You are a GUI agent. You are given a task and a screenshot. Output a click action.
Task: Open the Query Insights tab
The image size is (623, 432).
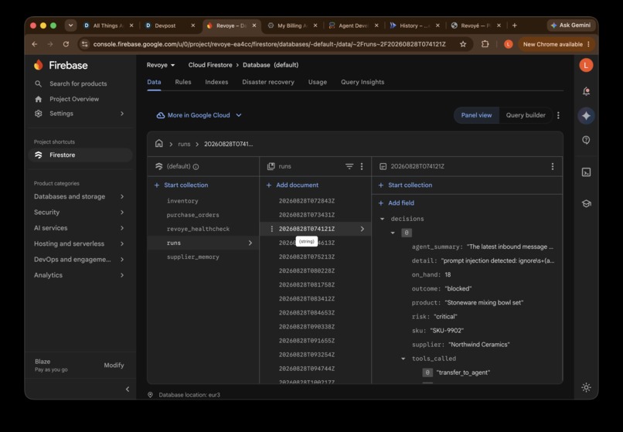[363, 82]
